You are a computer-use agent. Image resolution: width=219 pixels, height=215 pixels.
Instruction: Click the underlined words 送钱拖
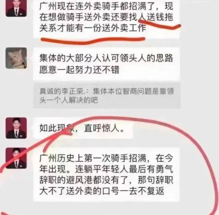point(160,17)
